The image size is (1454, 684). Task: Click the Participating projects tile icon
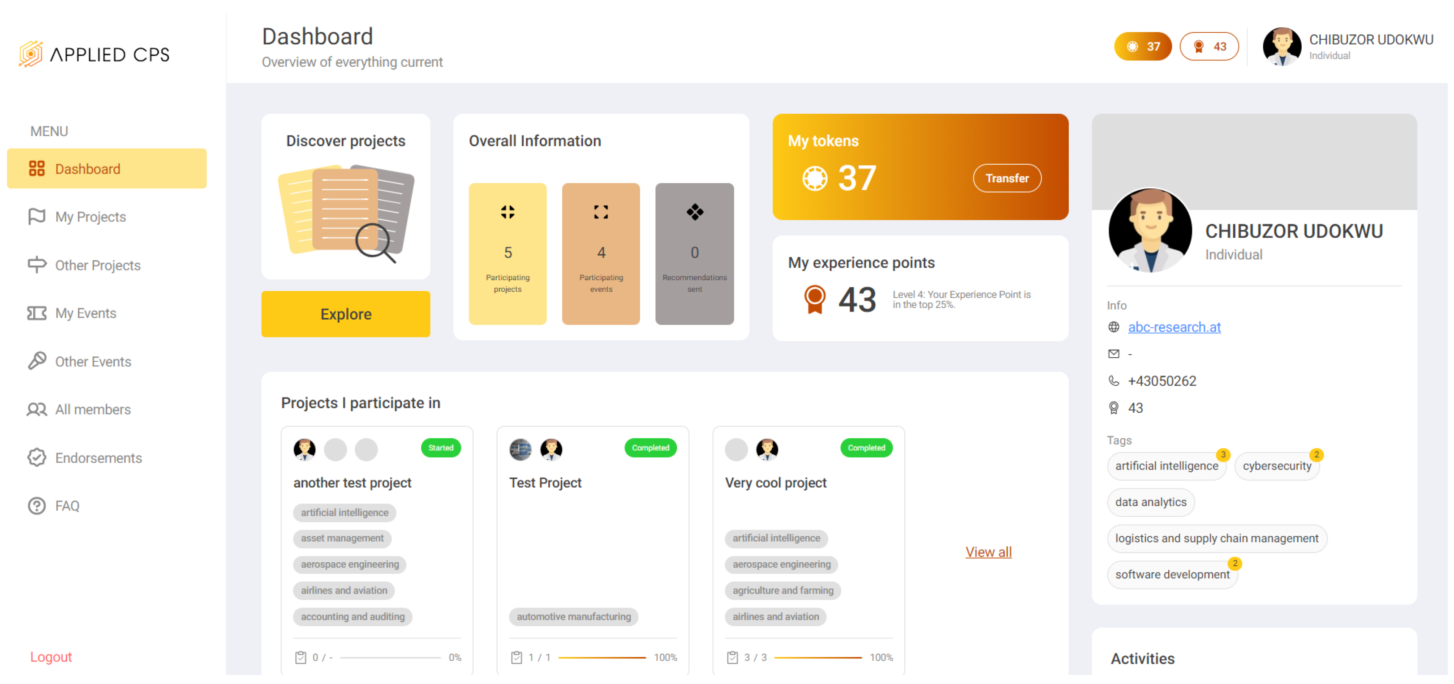508,212
